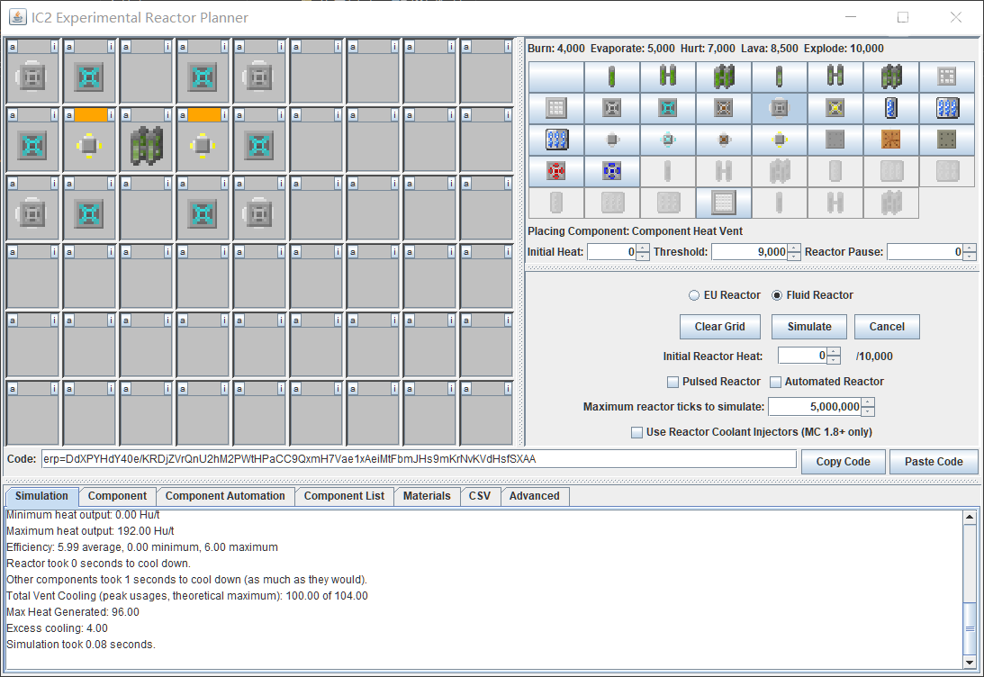Click the output scrollbar down arrow
Viewport: 984px width, 677px height.
970,662
